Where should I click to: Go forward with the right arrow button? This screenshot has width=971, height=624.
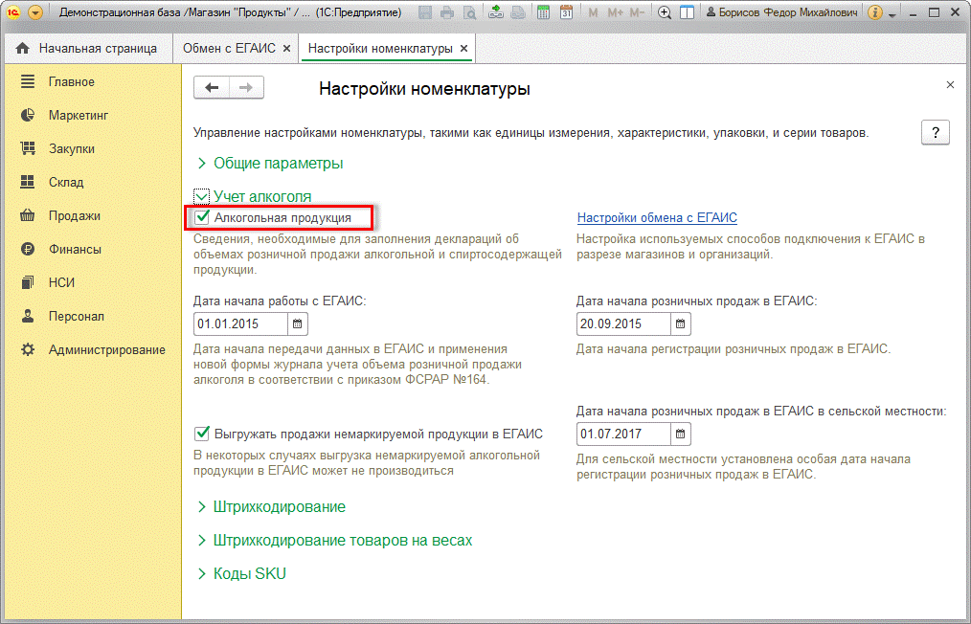pos(246,87)
